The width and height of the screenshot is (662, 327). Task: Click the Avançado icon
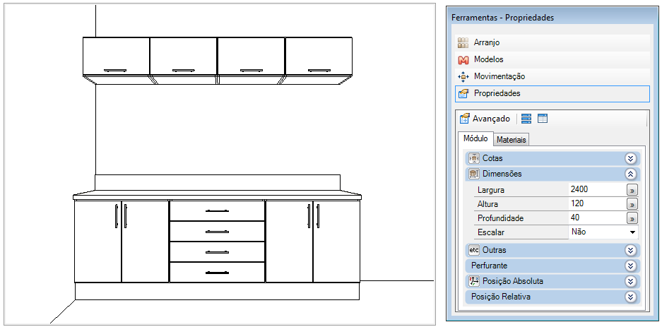[465, 119]
